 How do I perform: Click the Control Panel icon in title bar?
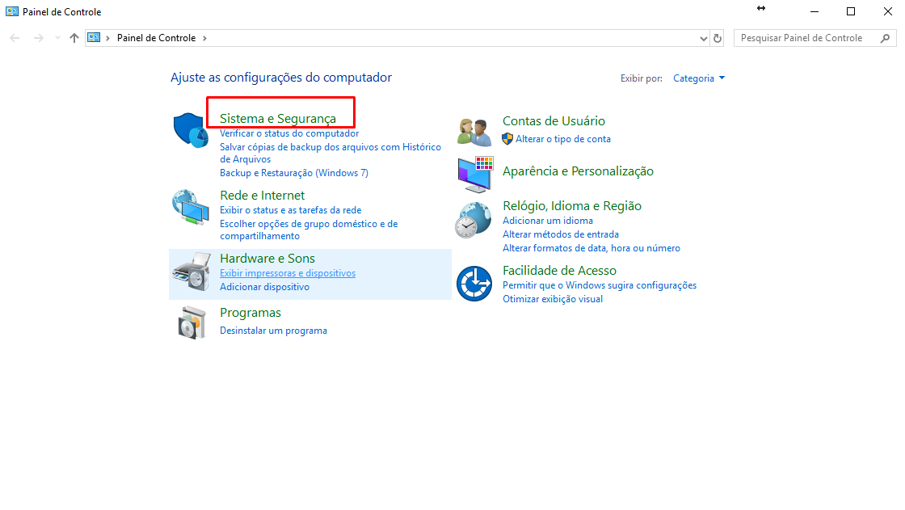tap(12, 11)
